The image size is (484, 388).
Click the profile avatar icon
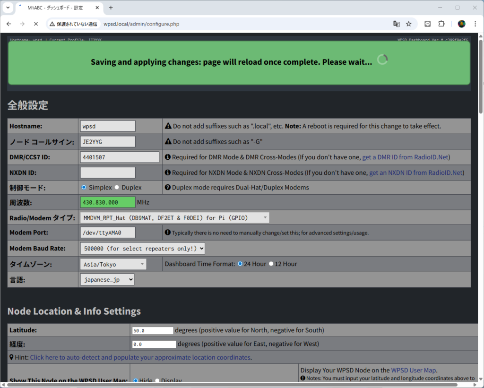461,24
